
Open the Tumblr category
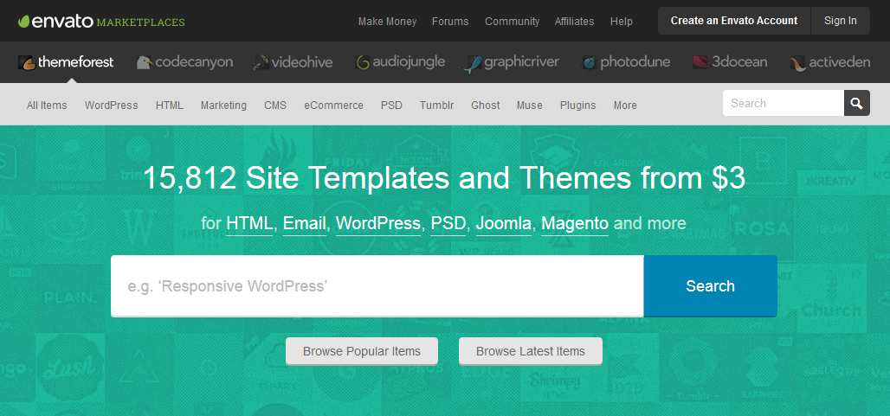click(x=436, y=106)
